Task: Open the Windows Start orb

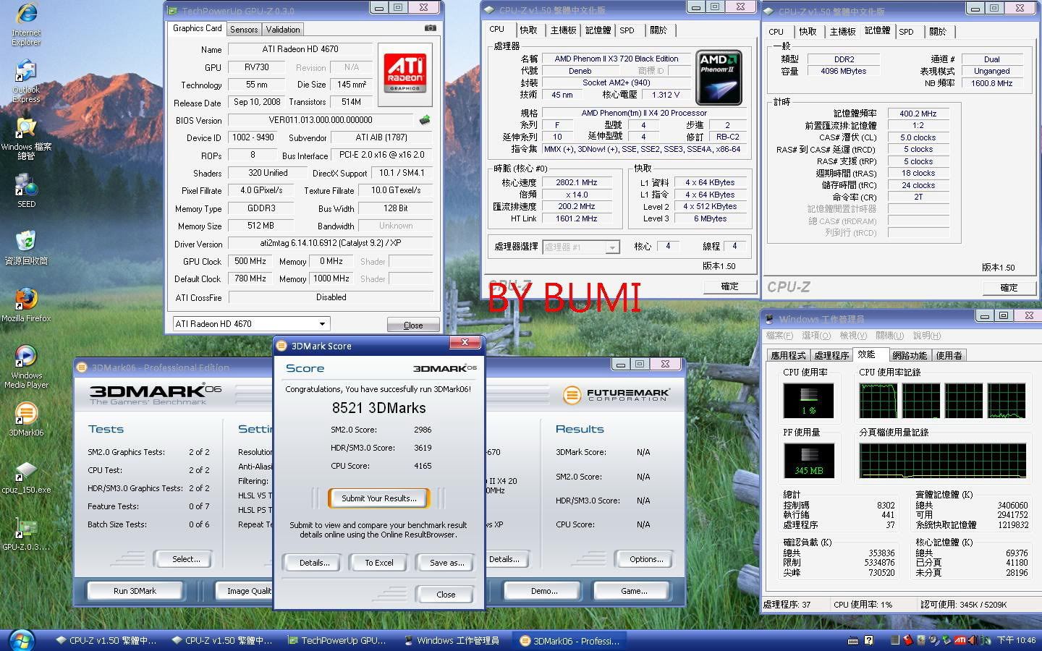Action: pyautogui.click(x=21, y=640)
